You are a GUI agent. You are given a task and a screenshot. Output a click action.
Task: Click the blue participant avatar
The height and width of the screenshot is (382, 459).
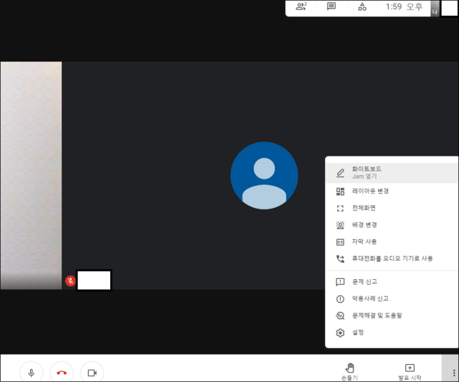pyautogui.click(x=264, y=176)
